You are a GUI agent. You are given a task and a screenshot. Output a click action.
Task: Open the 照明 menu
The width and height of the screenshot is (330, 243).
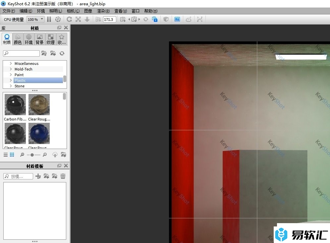coord(56,11)
